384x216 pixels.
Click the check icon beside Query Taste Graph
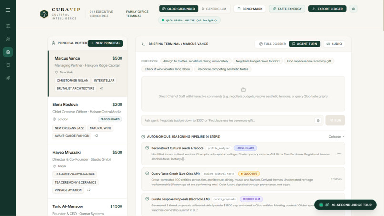(147, 174)
